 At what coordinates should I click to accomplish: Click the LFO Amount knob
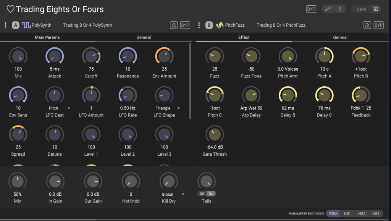(91, 95)
